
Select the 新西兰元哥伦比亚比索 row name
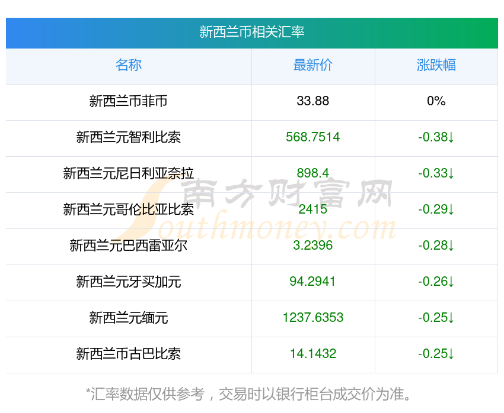coord(129,209)
